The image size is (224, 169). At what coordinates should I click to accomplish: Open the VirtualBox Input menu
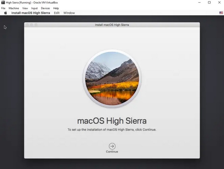click(x=34, y=8)
